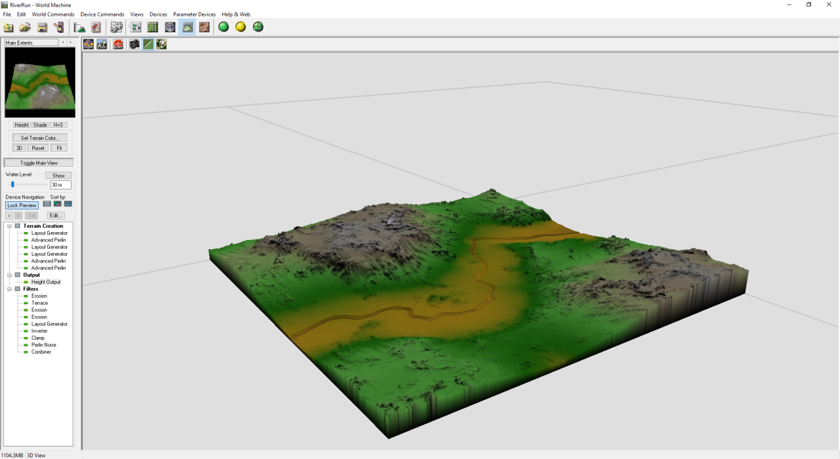The width and height of the screenshot is (840, 459).
Task: Click the red Reset camera icon
Action: pos(118,44)
